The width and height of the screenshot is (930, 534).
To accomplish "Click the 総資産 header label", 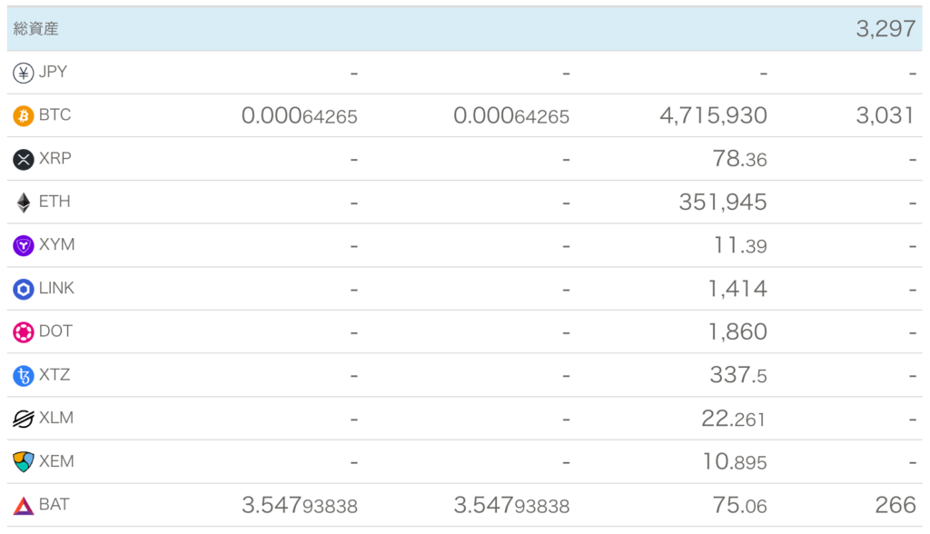I will pos(35,28).
